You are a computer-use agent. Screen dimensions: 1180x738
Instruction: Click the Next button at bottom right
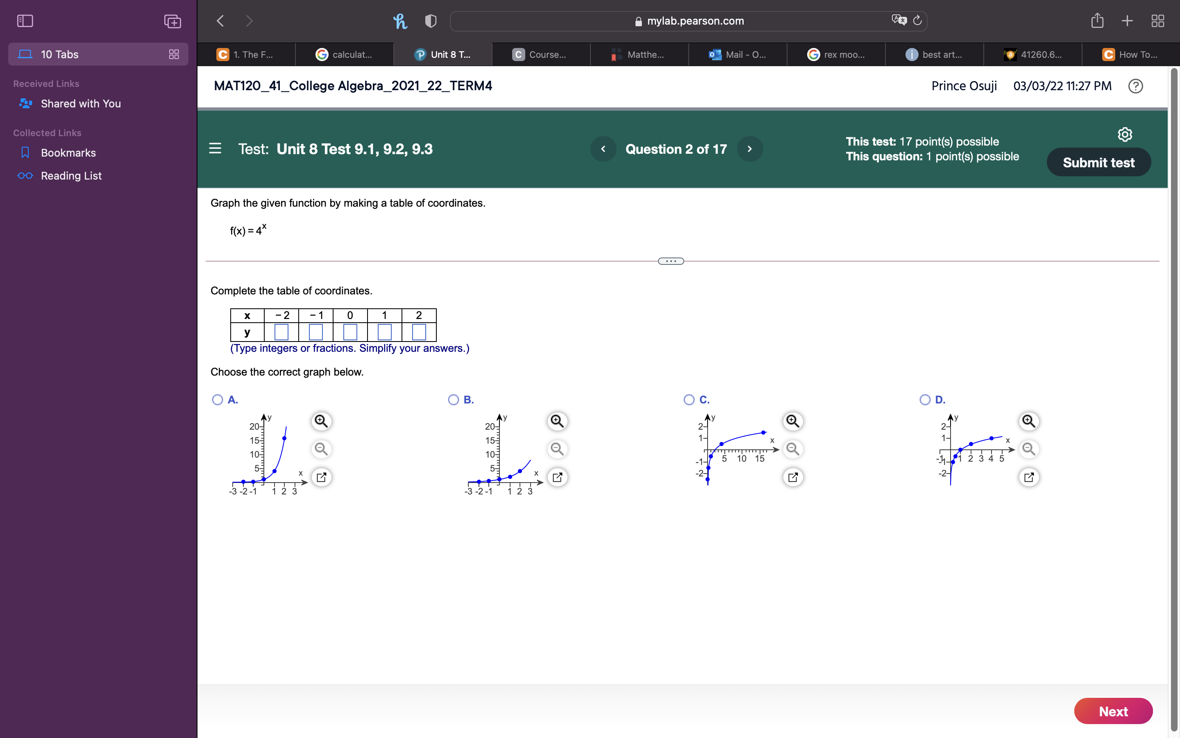[x=1114, y=712]
